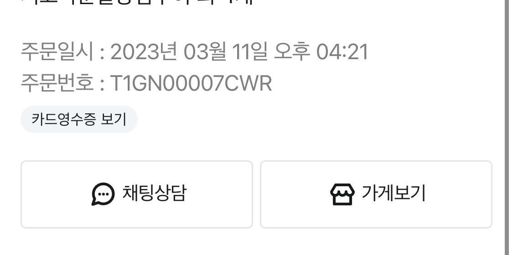The image size is (513, 255).
Task: View the card receipt via 카드영수증 보기
Action: pos(79,119)
